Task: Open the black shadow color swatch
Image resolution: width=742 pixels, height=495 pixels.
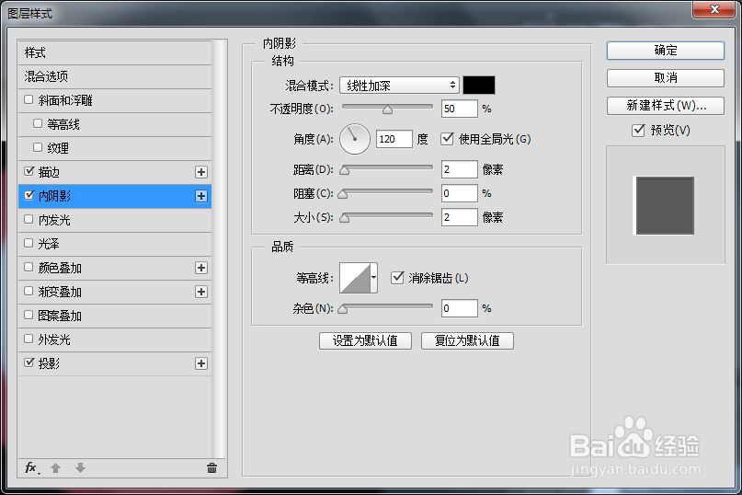Action: point(479,86)
